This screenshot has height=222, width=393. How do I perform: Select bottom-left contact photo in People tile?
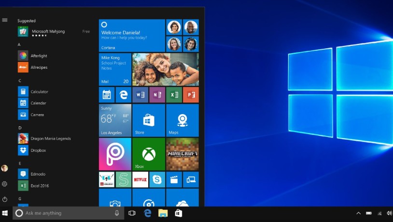pos(174,44)
